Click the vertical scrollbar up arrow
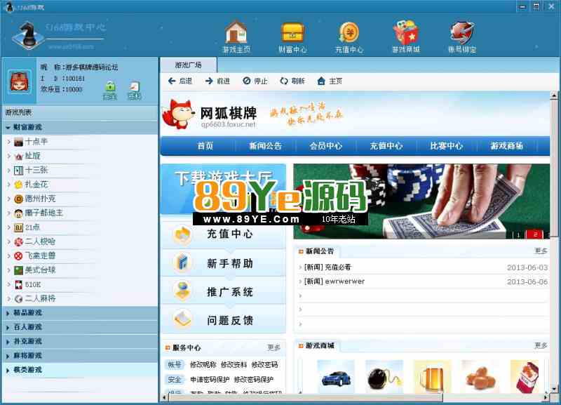Viewport: 561px width, 405px height. point(553,95)
